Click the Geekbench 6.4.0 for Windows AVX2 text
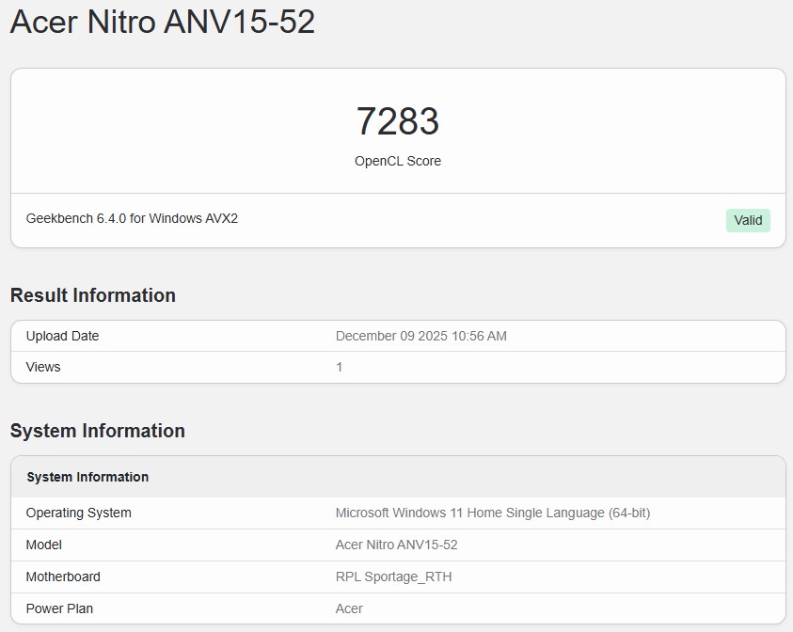The height and width of the screenshot is (632, 793). pyautogui.click(x=132, y=218)
